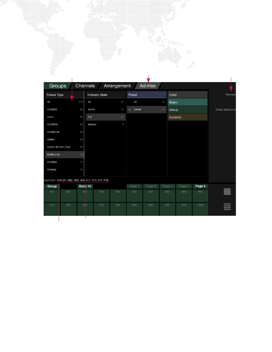The width and height of the screenshot is (272, 352).
Task: Select BadBoy std fixture type
Action: (64, 154)
